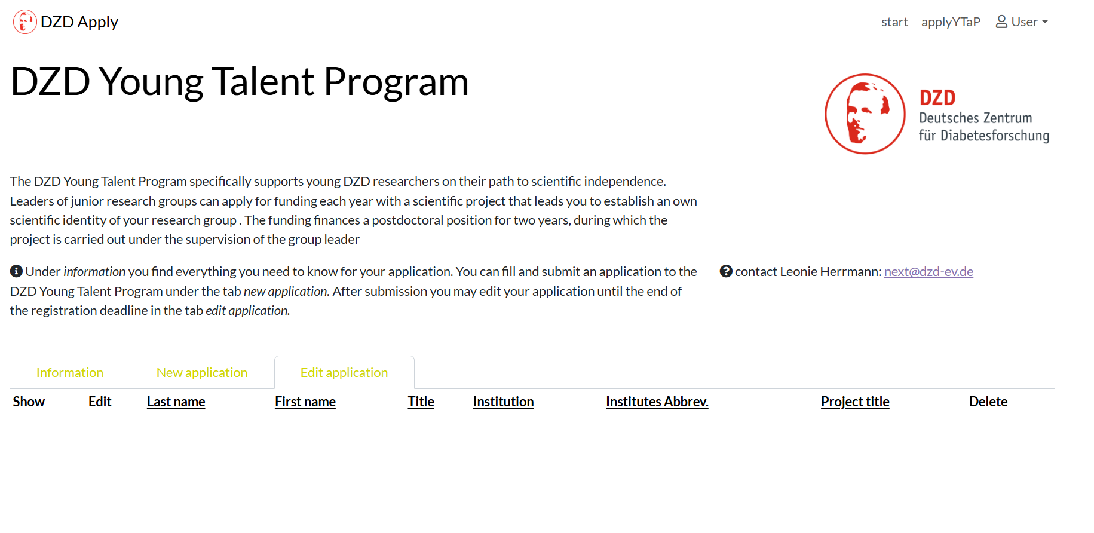
Task: Click the information circle icon
Action: pyautogui.click(x=16, y=271)
